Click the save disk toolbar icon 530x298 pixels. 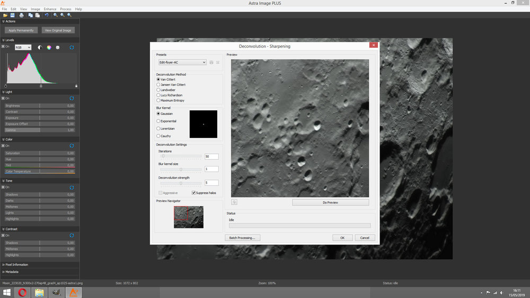click(x=12, y=15)
